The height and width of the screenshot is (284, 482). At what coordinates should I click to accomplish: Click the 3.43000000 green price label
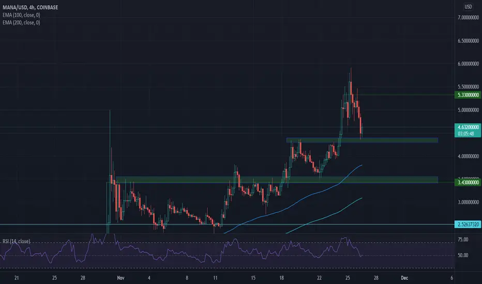[468, 182]
